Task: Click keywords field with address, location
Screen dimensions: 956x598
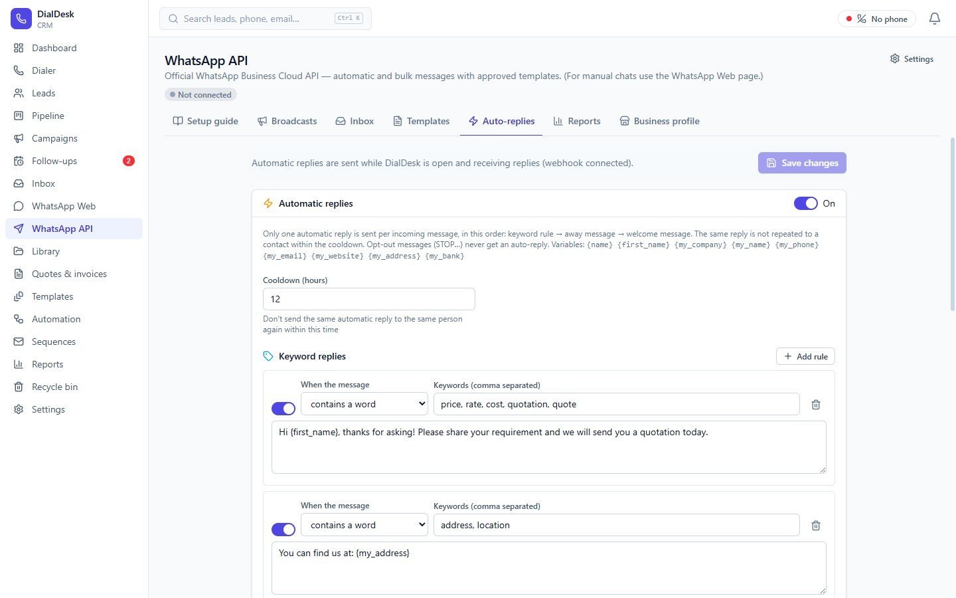Action: click(x=617, y=525)
